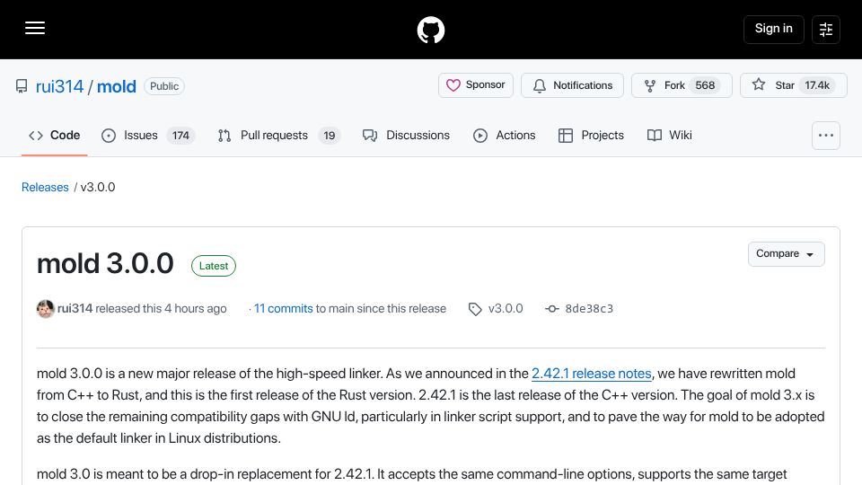
Task: Open the Compare dropdown
Action: pos(787,254)
